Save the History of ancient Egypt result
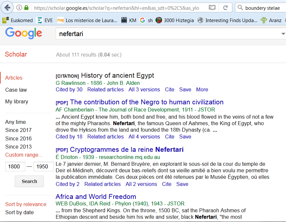This screenshot has width=286, height=222. pyautogui.click(x=185, y=89)
